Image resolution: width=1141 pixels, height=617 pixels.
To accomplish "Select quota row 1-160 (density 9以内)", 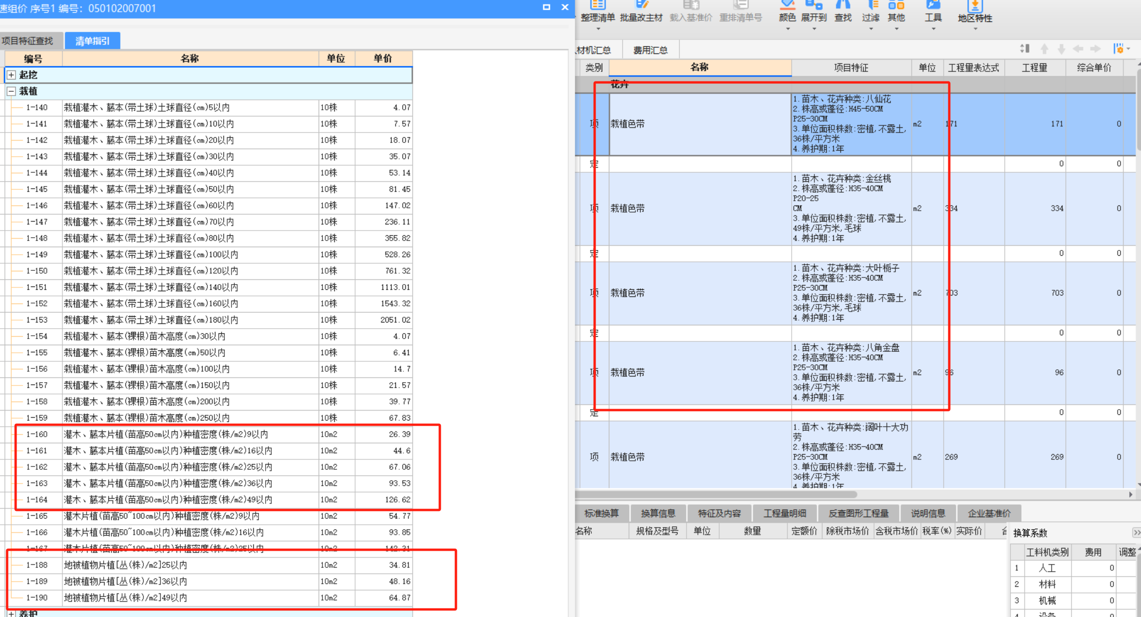I will tap(208, 434).
